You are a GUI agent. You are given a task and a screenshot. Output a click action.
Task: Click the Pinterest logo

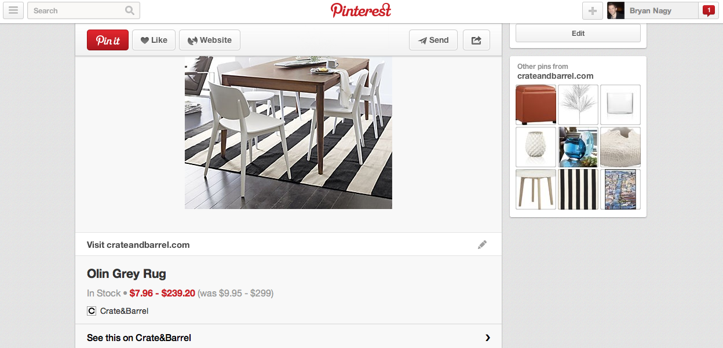[x=361, y=10]
